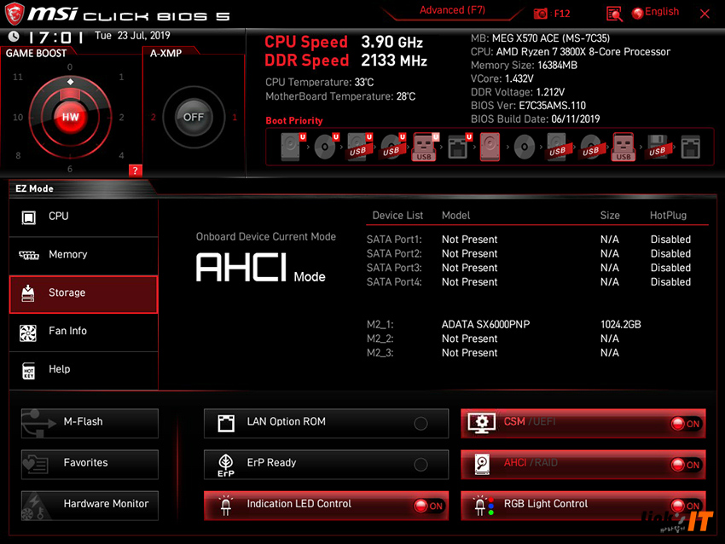Take a screenshot with the F12 camera icon
725x544 pixels.
coord(540,14)
